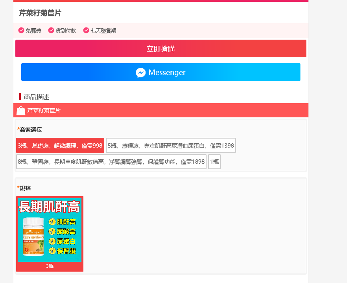347x283 pixels.
Task: Click the Messenger logo icon
Action: pyautogui.click(x=141, y=73)
